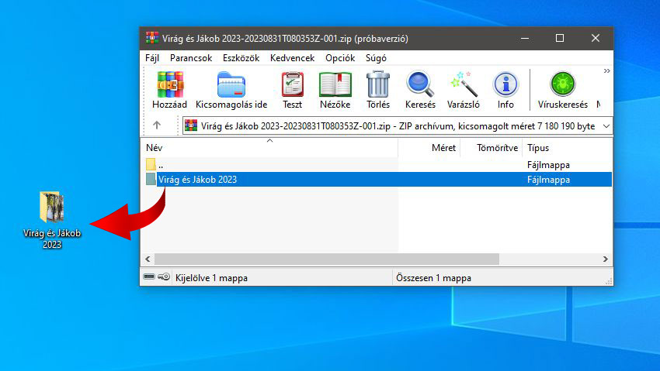Open the Keresés search icon
The image size is (660, 371).
[420, 84]
